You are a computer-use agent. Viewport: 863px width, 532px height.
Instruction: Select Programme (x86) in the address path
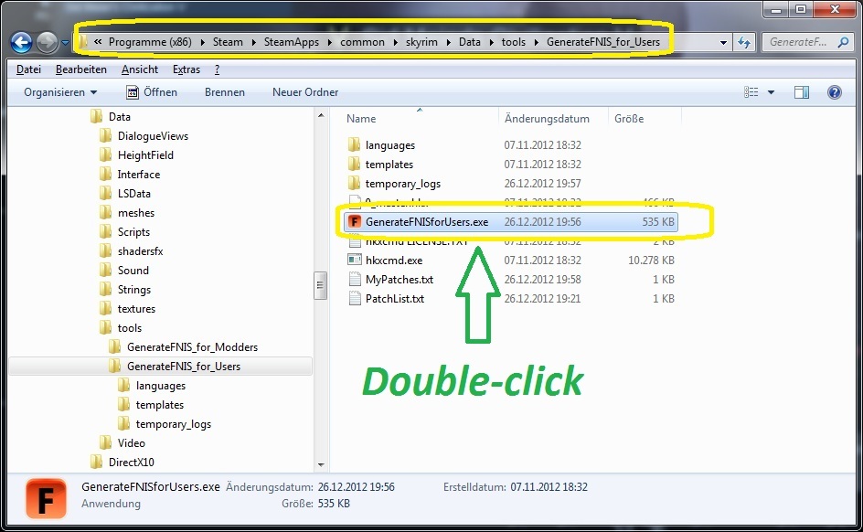(150, 42)
